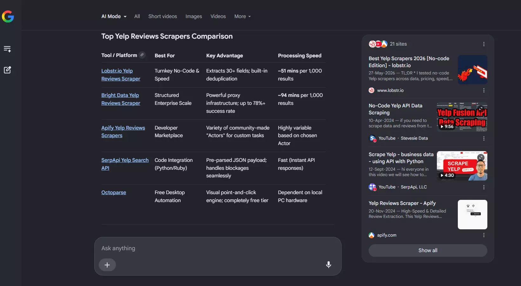Click the lobstr.io article thumbnail
This screenshot has width=521, height=286.
(x=472, y=70)
